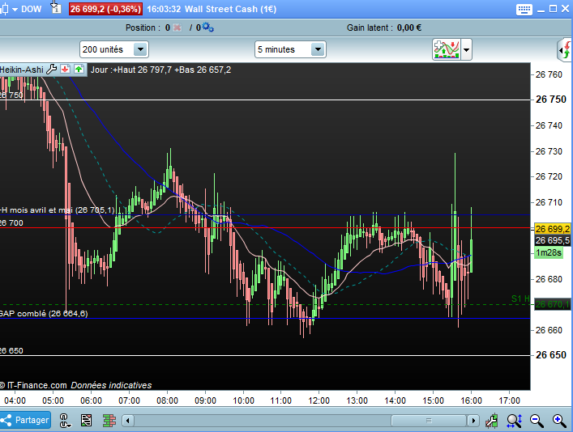Click the 12:00 time axis label
This screenshot has height=432, width=573.
[x=319, y=400]
